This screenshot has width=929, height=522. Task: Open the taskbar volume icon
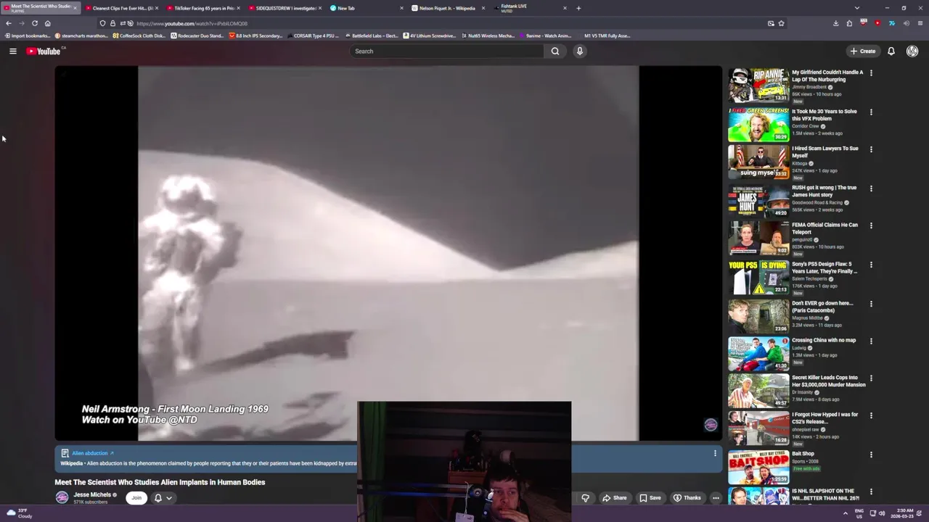point(882,513)
